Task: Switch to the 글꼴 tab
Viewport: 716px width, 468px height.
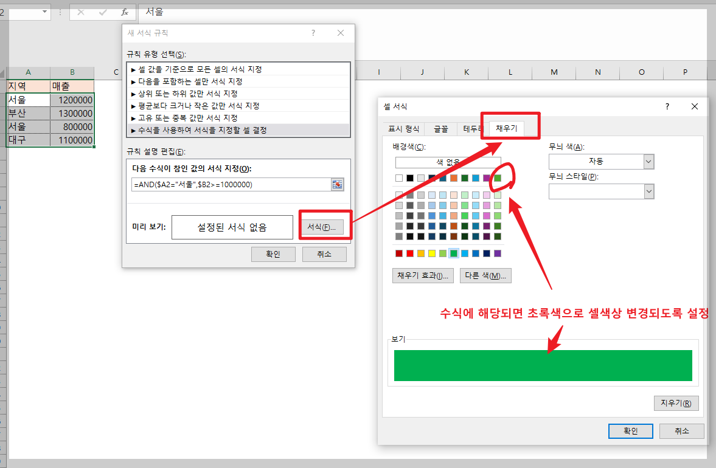Action: point(440,129)
